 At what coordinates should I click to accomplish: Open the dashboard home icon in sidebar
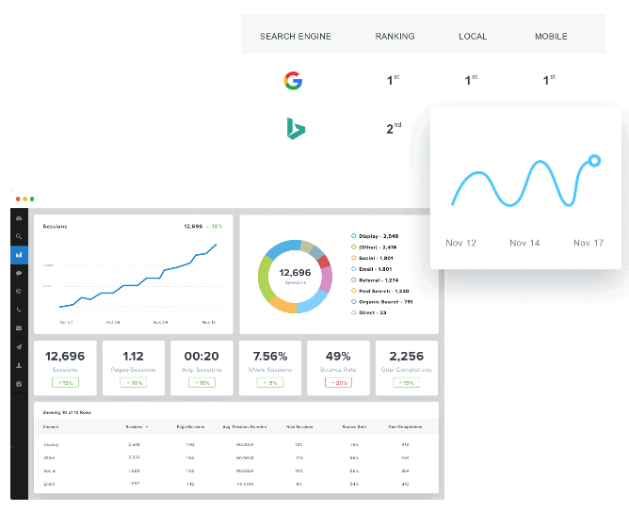(x=19, y=218)
